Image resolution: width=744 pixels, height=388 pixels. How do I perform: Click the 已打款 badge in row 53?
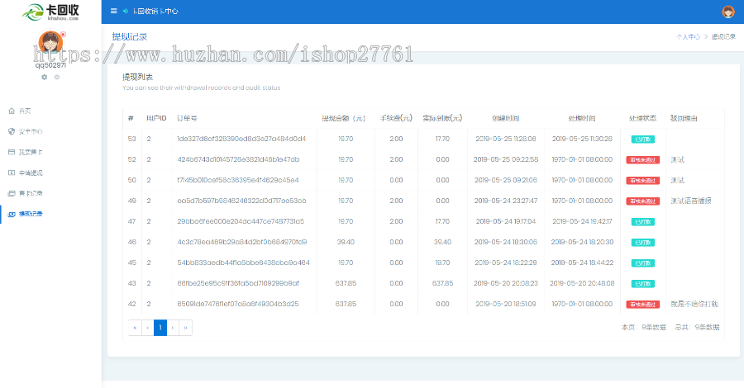tap(643, 140)
